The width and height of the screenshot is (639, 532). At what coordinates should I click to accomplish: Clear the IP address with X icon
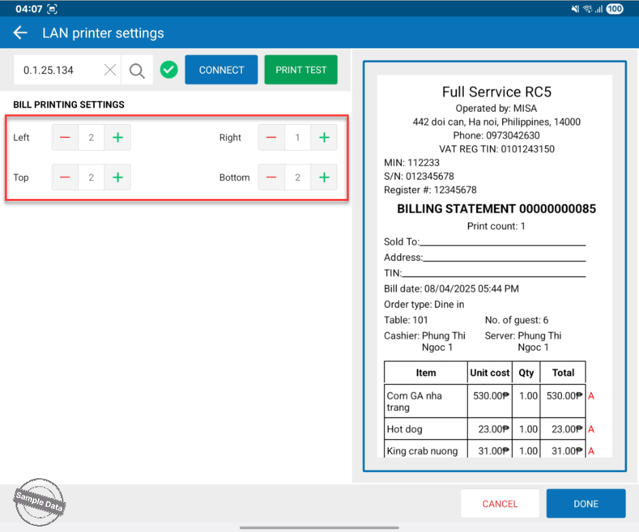click(x=110, y=70)
